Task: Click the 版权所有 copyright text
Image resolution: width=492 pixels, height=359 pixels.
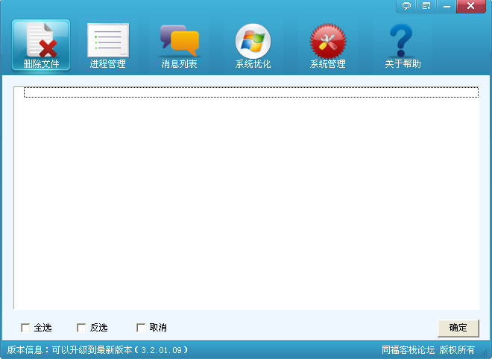Action: 457,349
